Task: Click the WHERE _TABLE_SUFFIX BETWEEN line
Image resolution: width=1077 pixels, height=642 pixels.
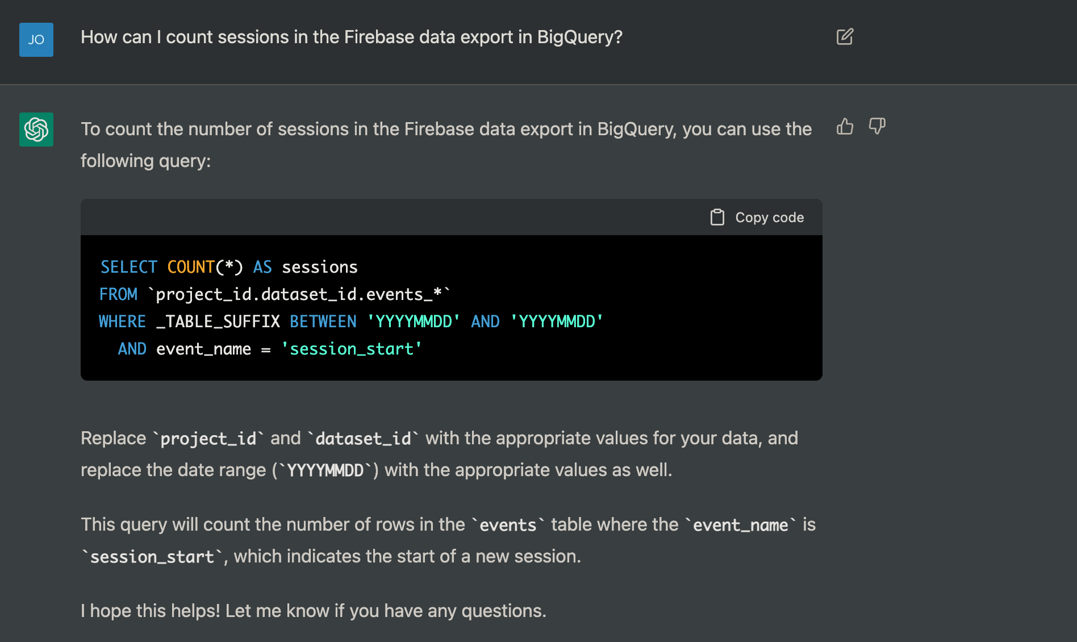Action: pyautogui.click(x=351, y=322)
